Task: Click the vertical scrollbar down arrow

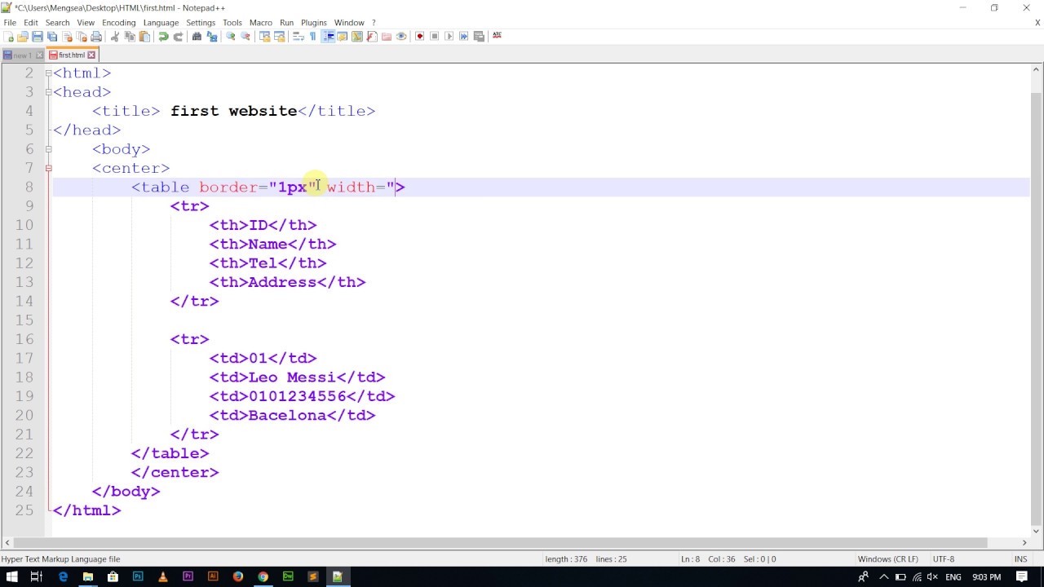Action: [x=1037, y=530]
